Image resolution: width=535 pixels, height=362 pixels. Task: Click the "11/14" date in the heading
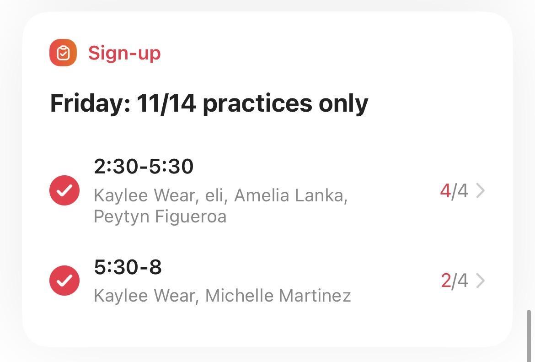[x=166, y=103]
